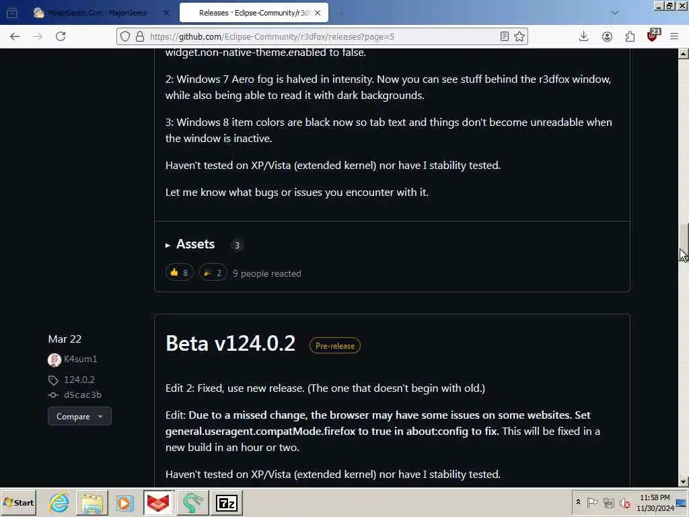Open the tab overview icon at left of tabs
Image resolution: width=689 pixels, height=517 pixels.
click(x=12, y=13)
